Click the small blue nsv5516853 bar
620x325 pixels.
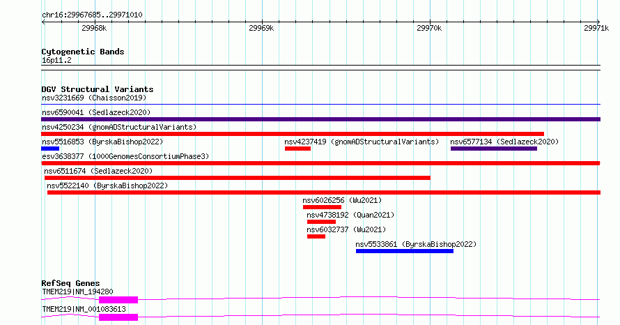pos(50,149)
